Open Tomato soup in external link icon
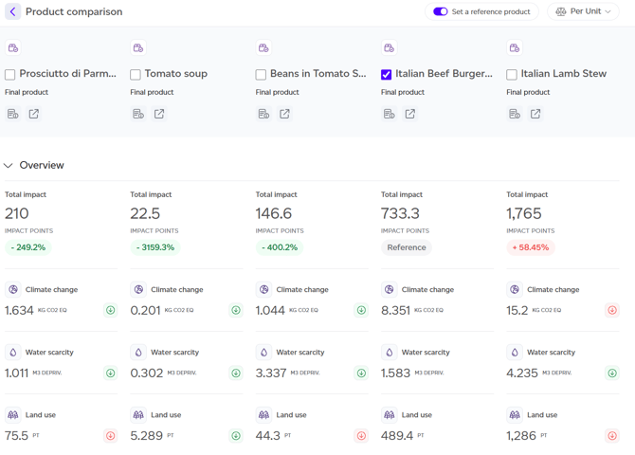 click(x=159, y=114)
